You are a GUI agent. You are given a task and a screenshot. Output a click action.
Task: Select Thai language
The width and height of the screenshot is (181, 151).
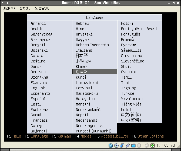click(x=125, y=83)
